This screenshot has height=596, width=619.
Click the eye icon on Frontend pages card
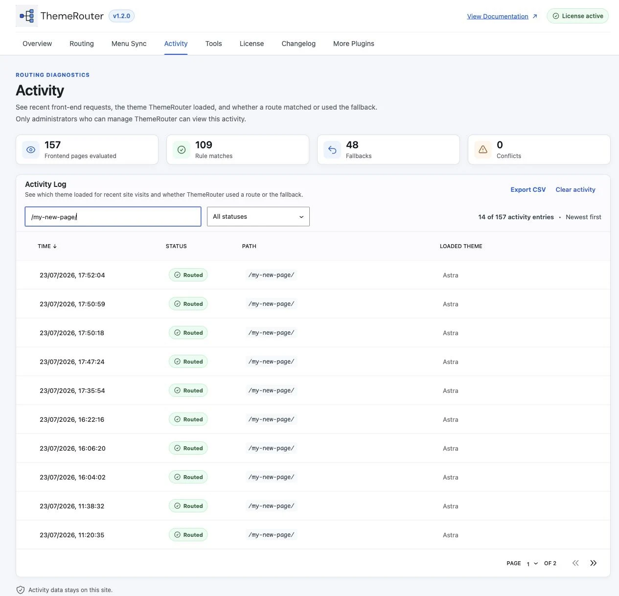coord(31,150)
